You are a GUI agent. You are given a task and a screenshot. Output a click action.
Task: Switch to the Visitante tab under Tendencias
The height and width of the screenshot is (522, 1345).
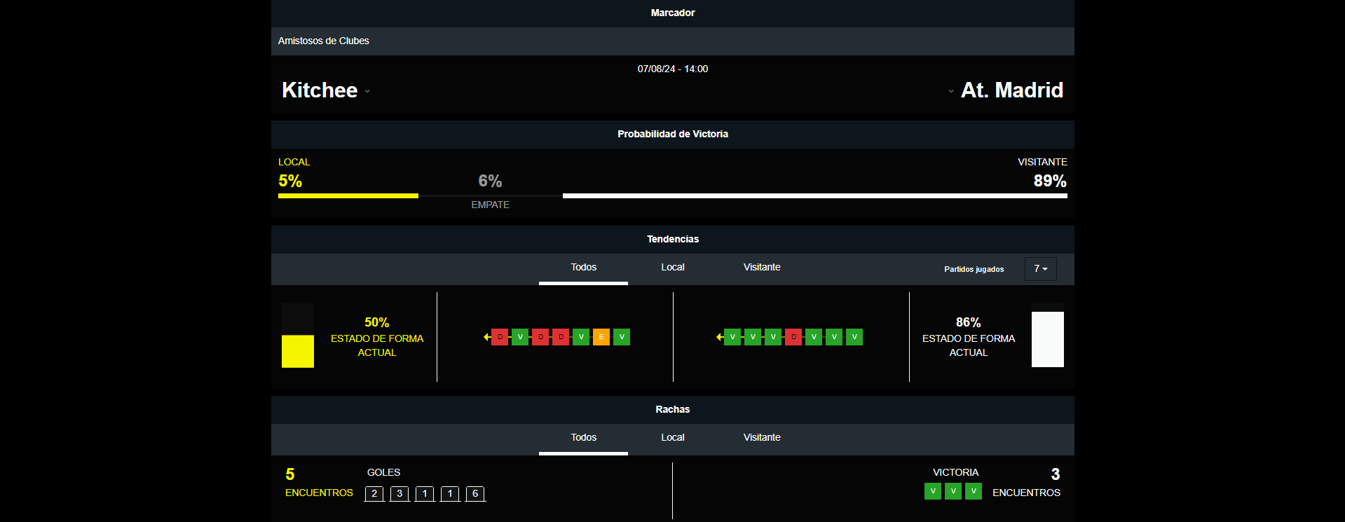(762, 268)
